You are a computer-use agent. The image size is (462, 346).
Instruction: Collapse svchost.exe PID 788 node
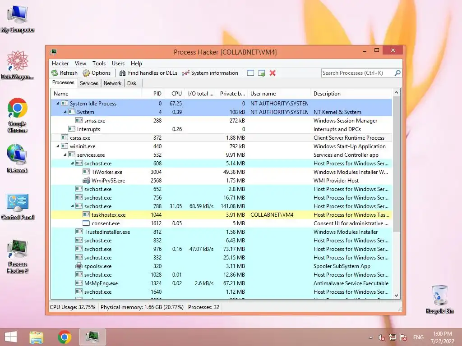(72, 206)
